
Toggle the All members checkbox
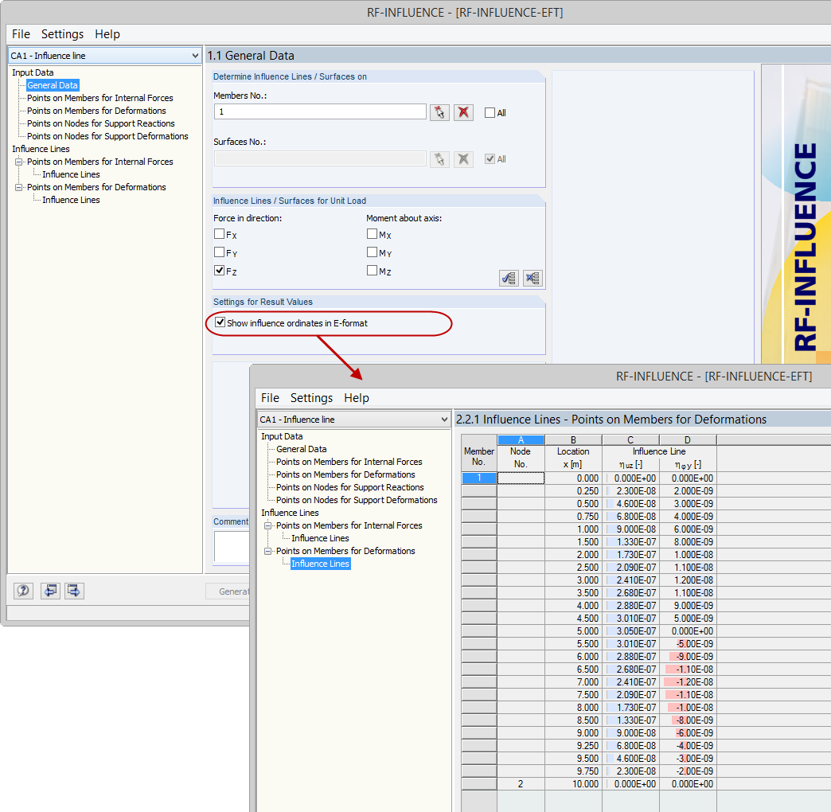click(490, 113)
